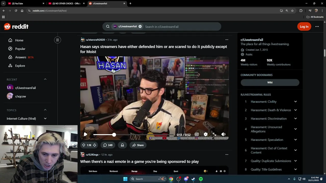Expand rule 1 Harassment: Civility
Image resolution: width=326 pixels, height=183 pixels.
[295, 102]
